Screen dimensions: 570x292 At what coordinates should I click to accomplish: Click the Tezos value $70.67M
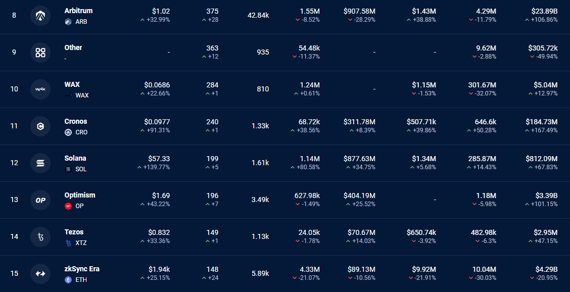point(361,232)
